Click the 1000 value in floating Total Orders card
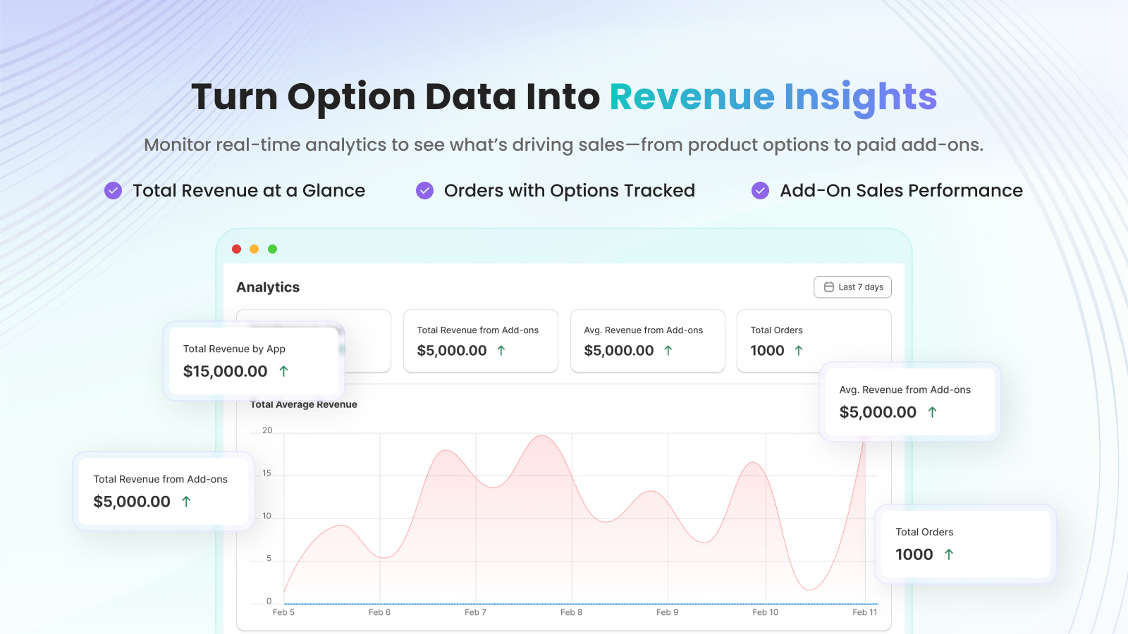The width and height of the screenshot is (1128, 634). tap(914, 554)
